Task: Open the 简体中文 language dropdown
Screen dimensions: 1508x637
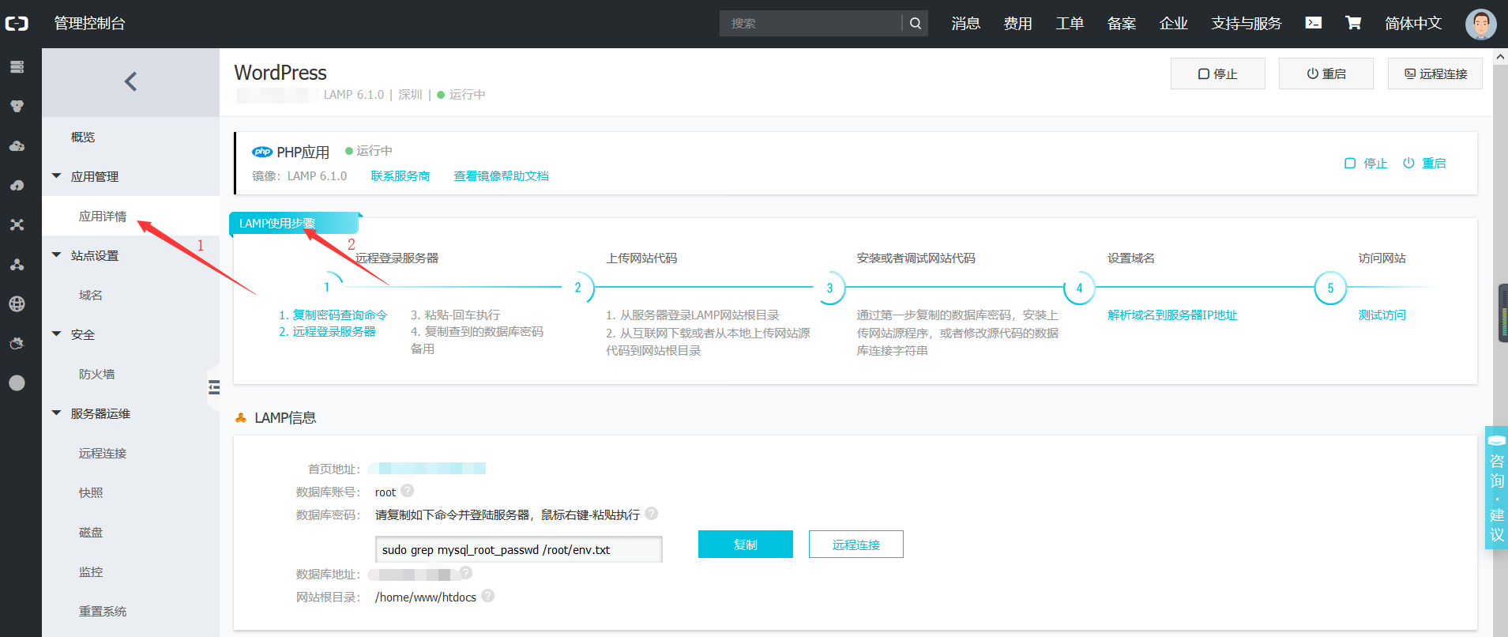Action: point(1412,24)
